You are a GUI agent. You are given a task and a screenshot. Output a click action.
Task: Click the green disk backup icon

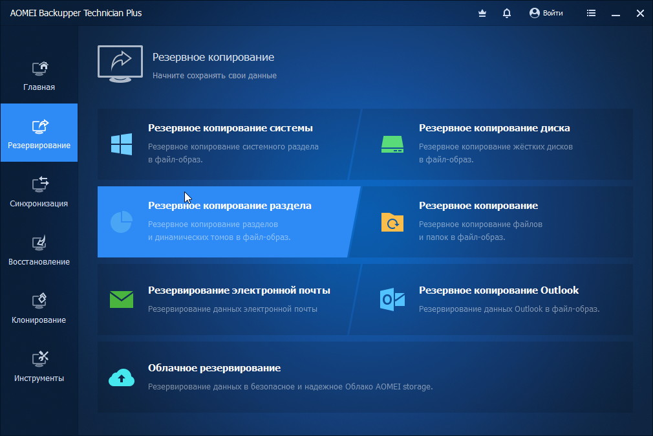[x=392, y=144]
